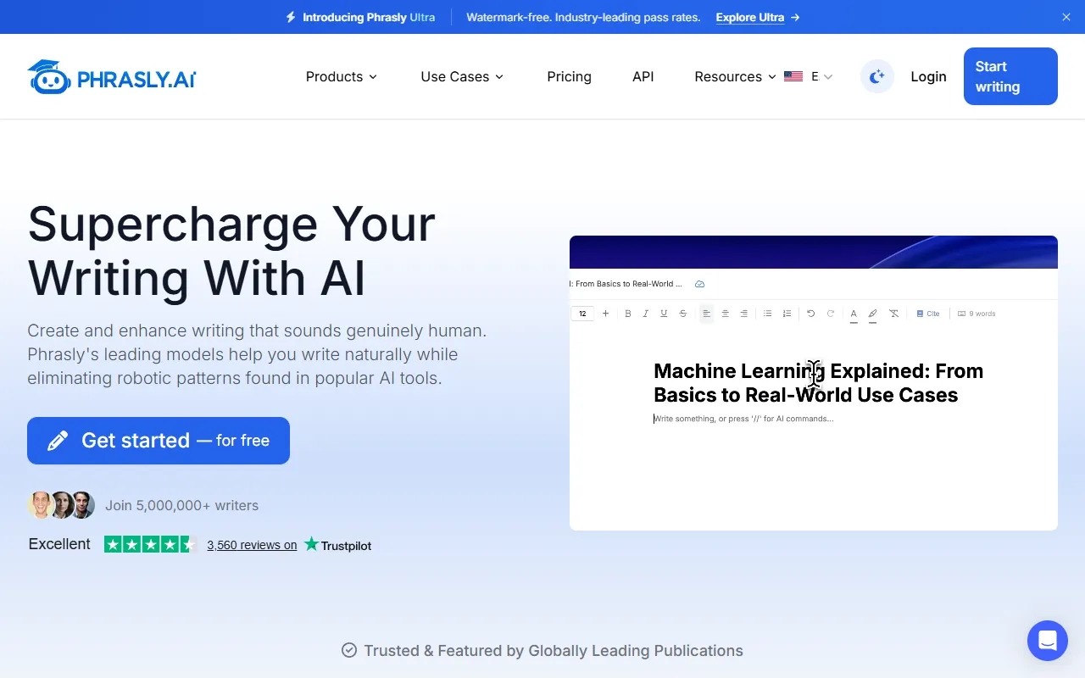This screenshot has width=1085, height=678.
Task: Clear text formatting in the editor toolbar
Action: 894,314
